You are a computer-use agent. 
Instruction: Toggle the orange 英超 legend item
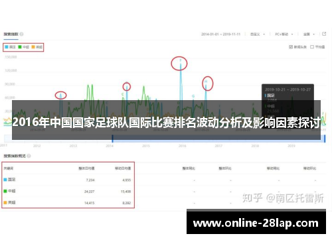tap(37, 47)
